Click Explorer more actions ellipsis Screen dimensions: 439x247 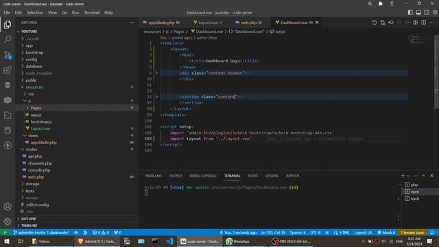(x=131, y=23)
